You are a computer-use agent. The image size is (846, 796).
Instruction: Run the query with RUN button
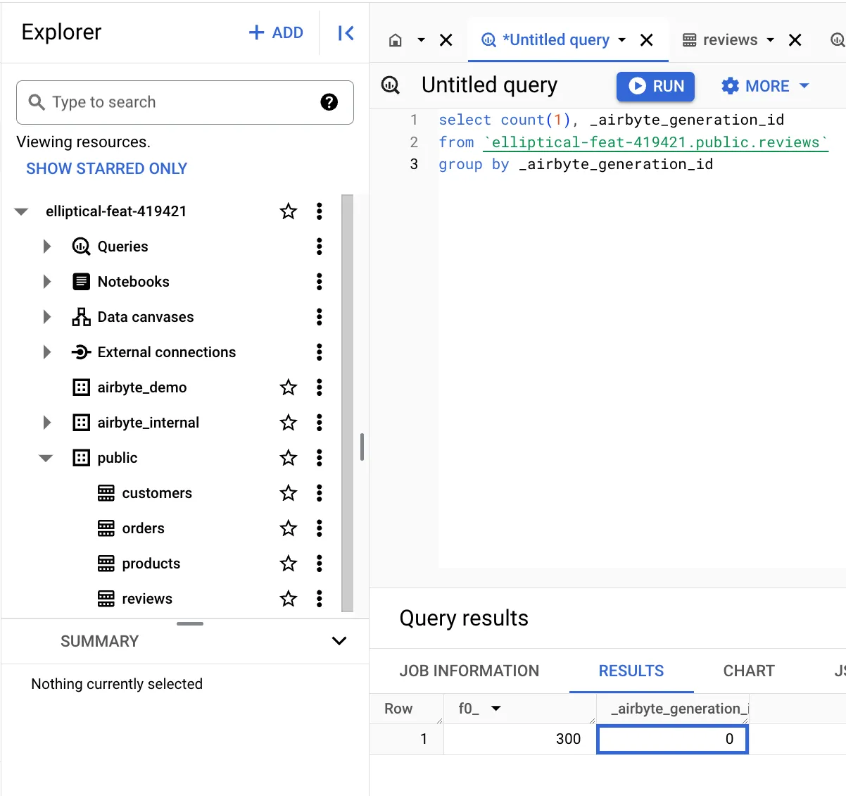[656, 86]
